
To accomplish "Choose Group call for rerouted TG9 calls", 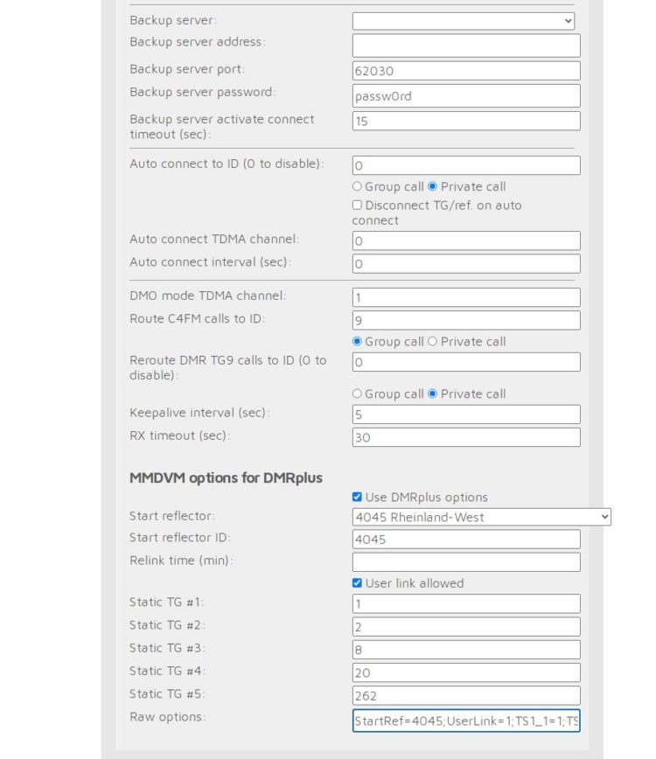I will tap(358, 393).
